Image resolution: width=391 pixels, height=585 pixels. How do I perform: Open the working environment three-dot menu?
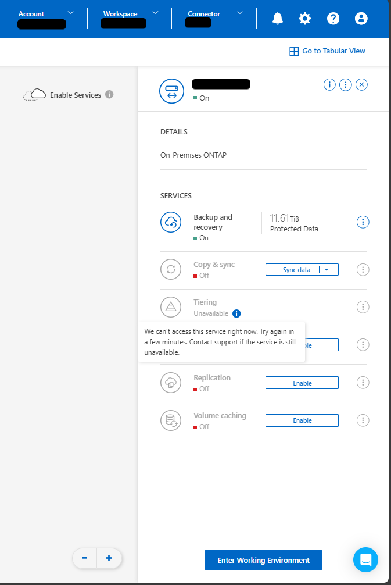coord(345,84)
